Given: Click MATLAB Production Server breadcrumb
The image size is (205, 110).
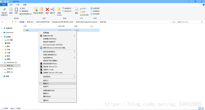Looking at the screenshot, I should coord(87,22).
